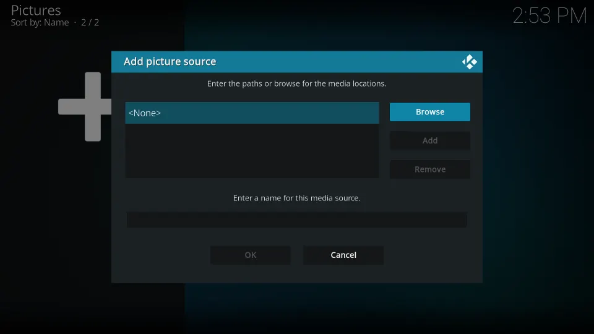Viewport: 594px width, 334px height.
Task: Click the Add picture source title
Action: (170, 61)
